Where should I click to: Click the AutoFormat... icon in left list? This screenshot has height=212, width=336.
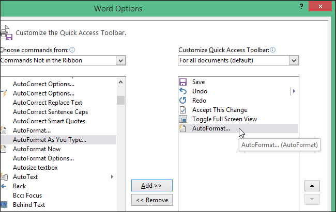click(4, 131)
